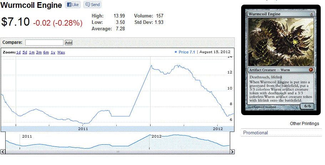The image size is (325, 165).
Task: Switch chart zoom to 6m
Action: pyautogui.click(x=46, y=52)
